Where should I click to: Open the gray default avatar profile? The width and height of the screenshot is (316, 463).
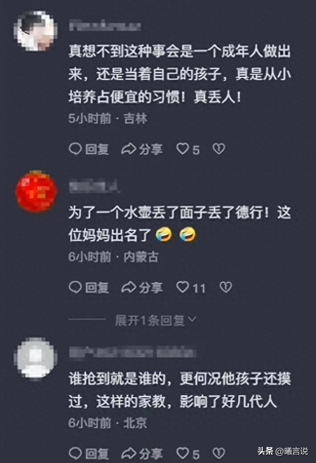click(36, 358)
